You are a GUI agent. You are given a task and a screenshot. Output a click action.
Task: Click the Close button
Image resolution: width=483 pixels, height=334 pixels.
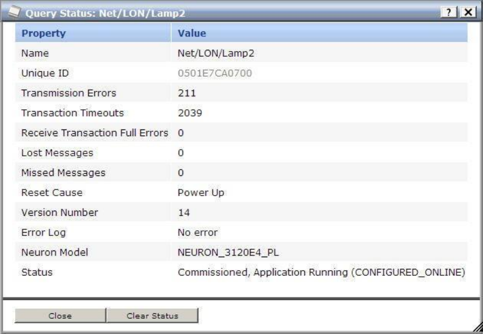point(60,316)
